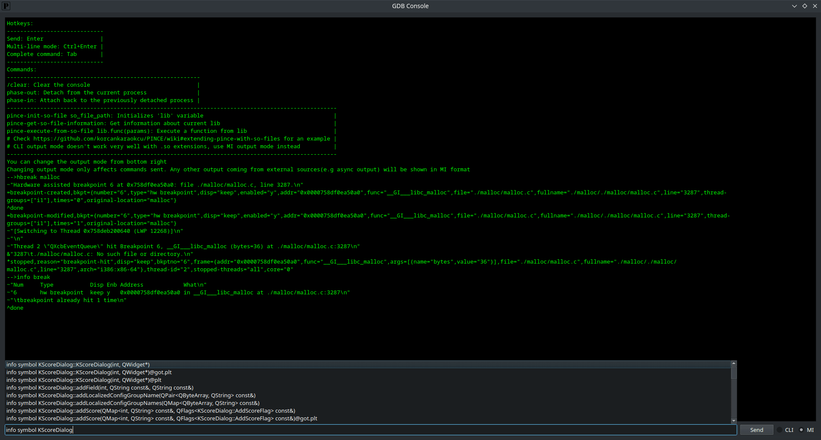Click the completion list scroll up arrow

click(734, 364)
